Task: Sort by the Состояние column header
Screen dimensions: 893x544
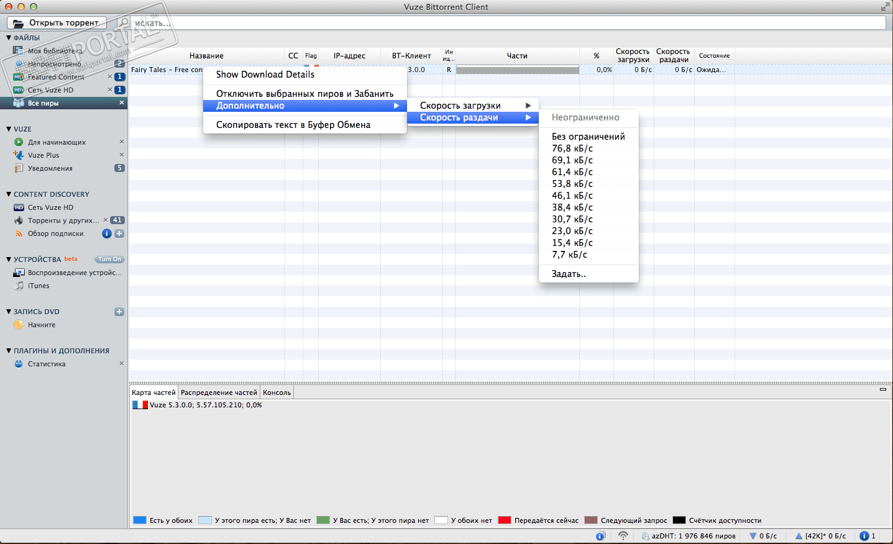Action: 715,56
